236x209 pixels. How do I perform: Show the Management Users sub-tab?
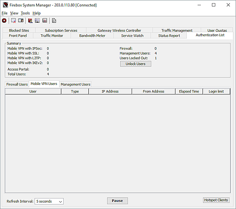coord(75,84)
